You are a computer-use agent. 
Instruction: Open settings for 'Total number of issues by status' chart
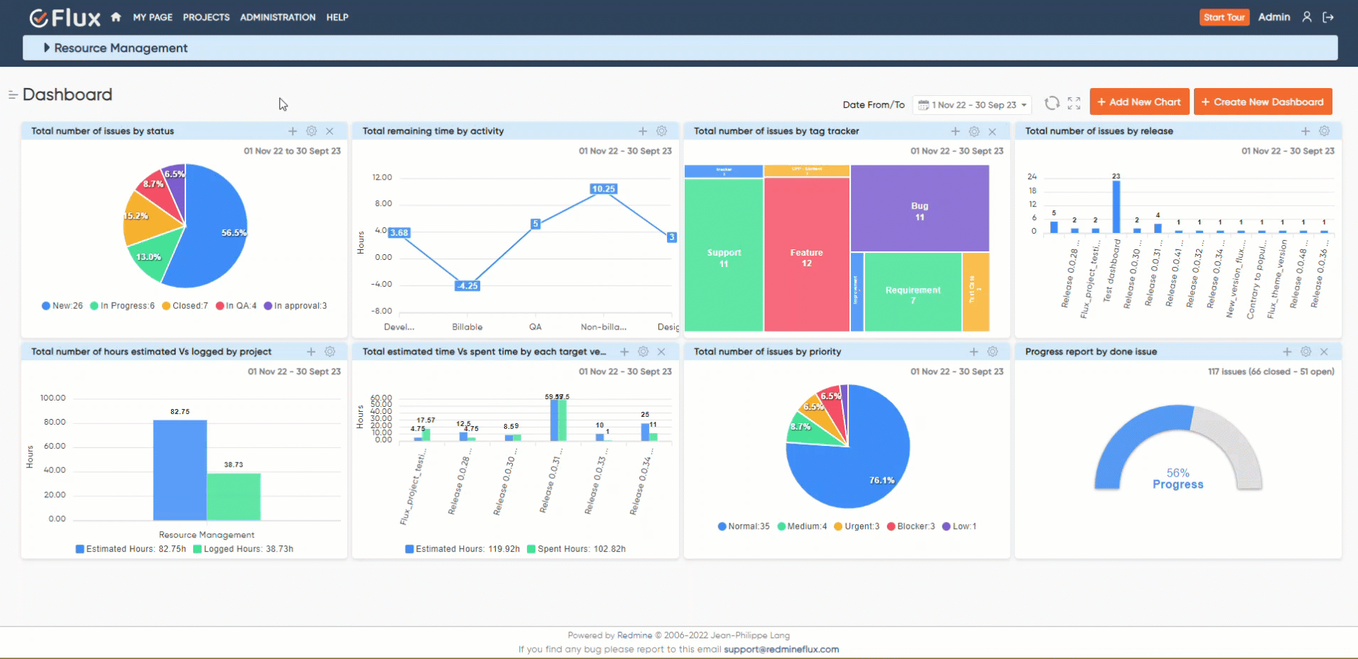click(x=311, y=131)
